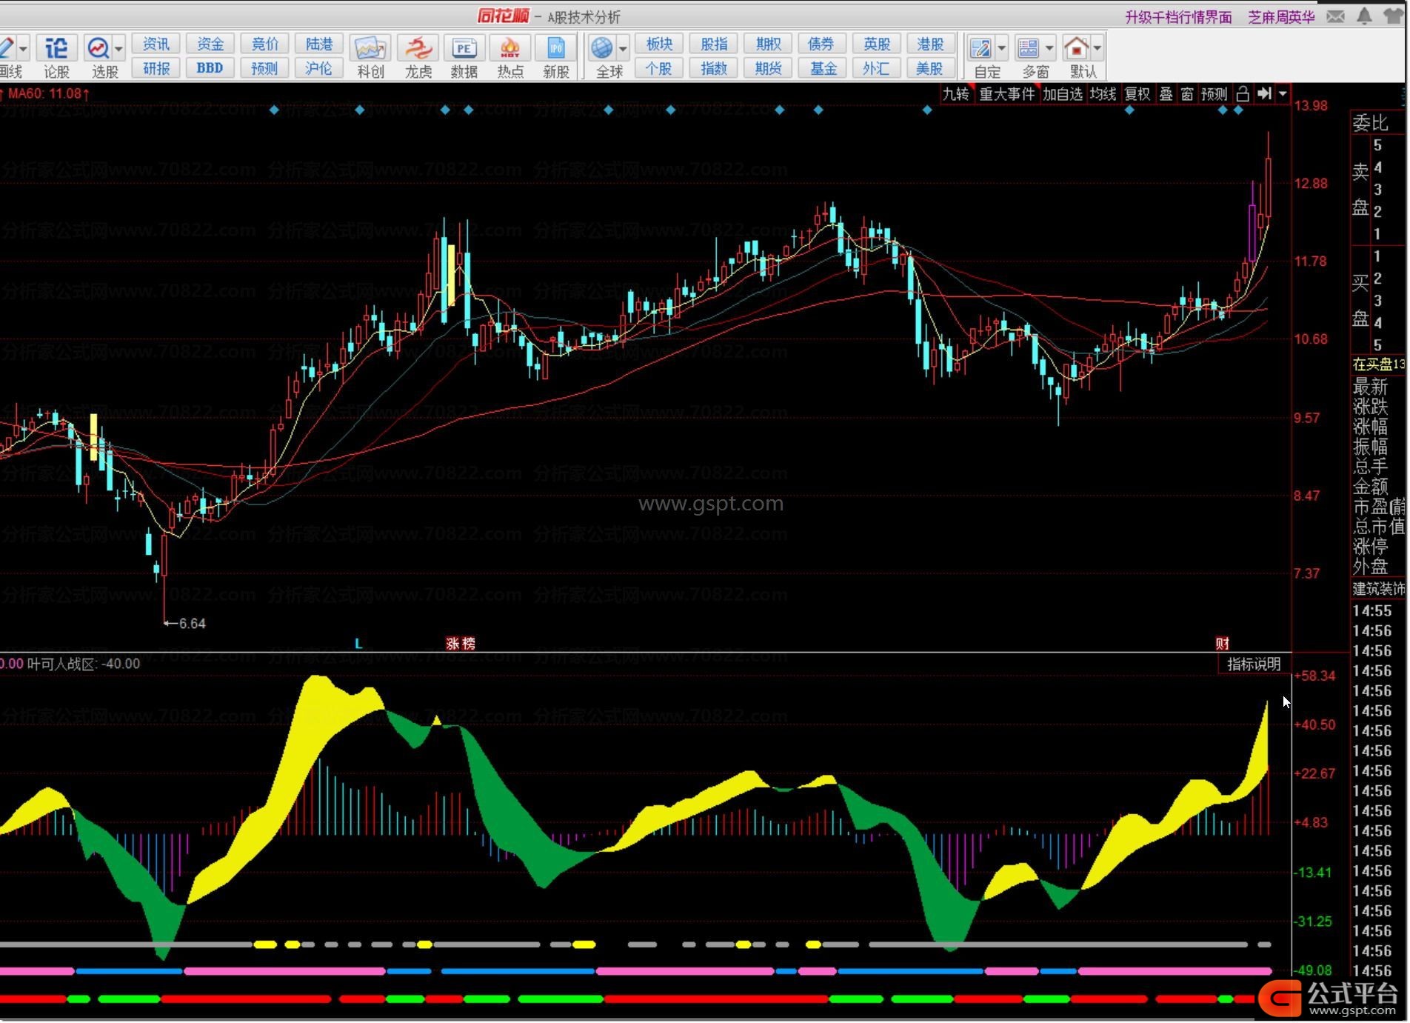This screenshot has width=1410, height=1023.
Task: Open the 新股 IPO icon
Action: pos(555,50)
